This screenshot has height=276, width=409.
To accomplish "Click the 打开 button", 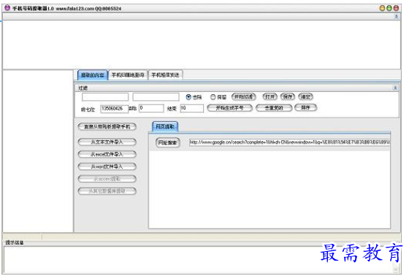I will coord(270,97).
